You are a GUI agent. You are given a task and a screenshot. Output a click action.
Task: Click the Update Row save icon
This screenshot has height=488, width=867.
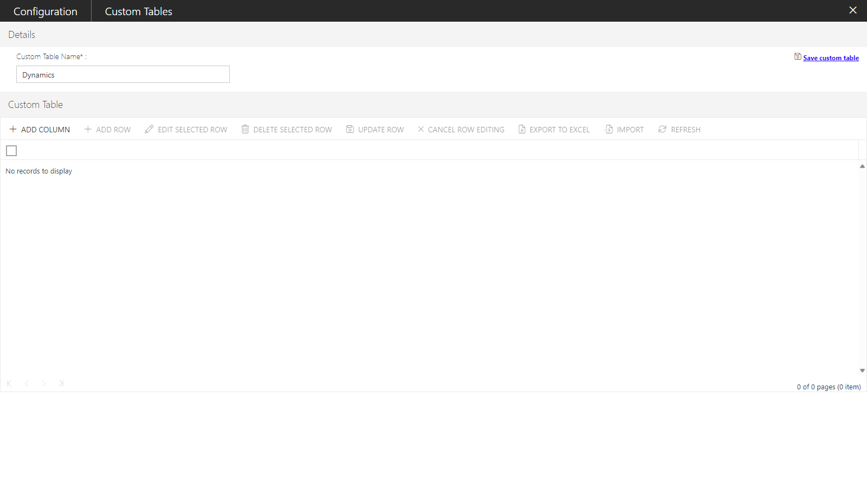[x=350, y=129]
